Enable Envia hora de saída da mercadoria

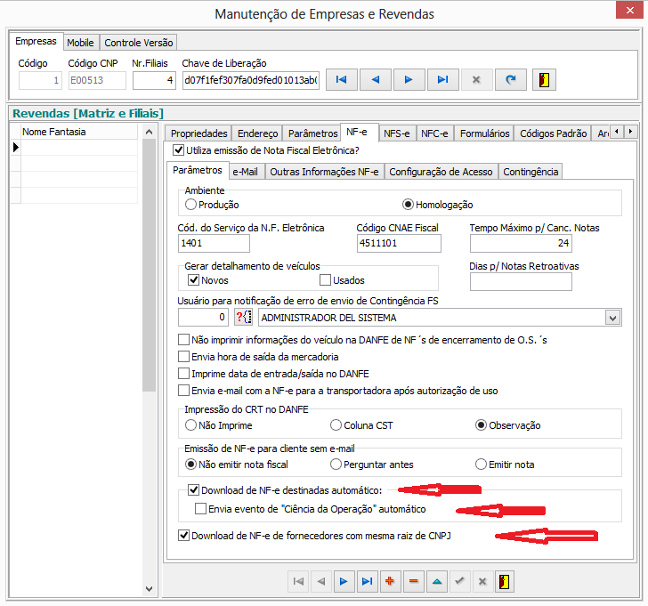pos(183,357)
